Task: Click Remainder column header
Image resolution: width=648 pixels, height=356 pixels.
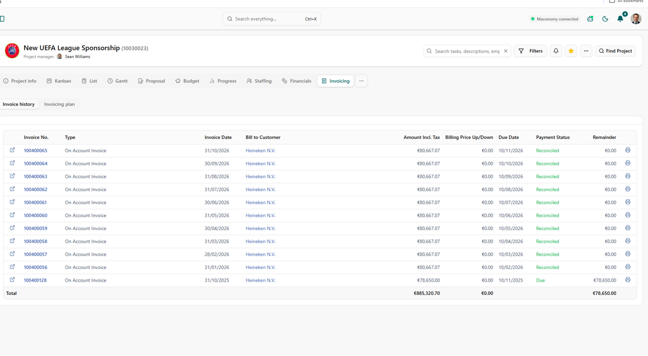Action: coord(604,138)
